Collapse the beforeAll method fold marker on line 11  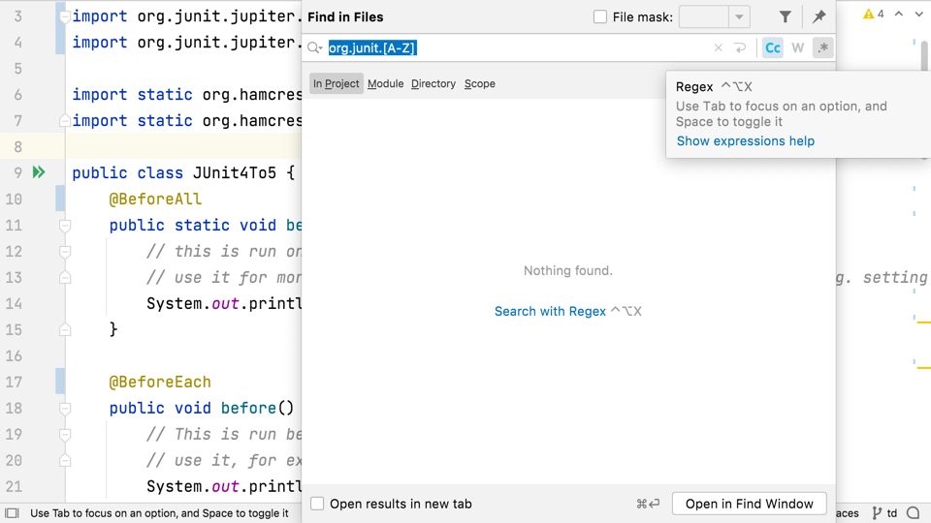pyautogui.click(x=65, y=225)
